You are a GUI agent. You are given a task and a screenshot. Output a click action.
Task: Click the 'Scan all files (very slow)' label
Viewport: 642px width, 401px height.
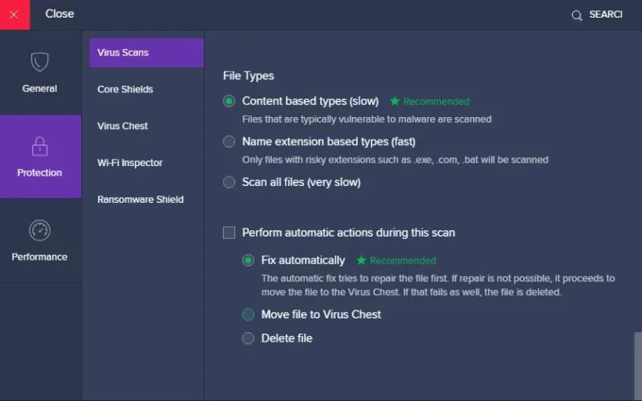tap(302, 183)
